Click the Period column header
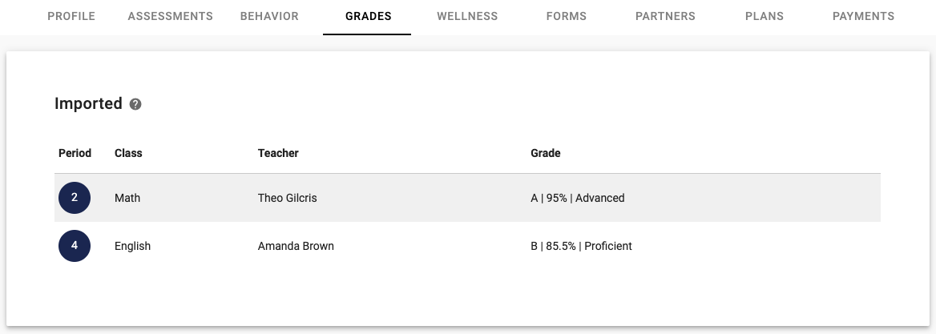The width and height of the screenshot is (936, 334). (x=75, y=153)
